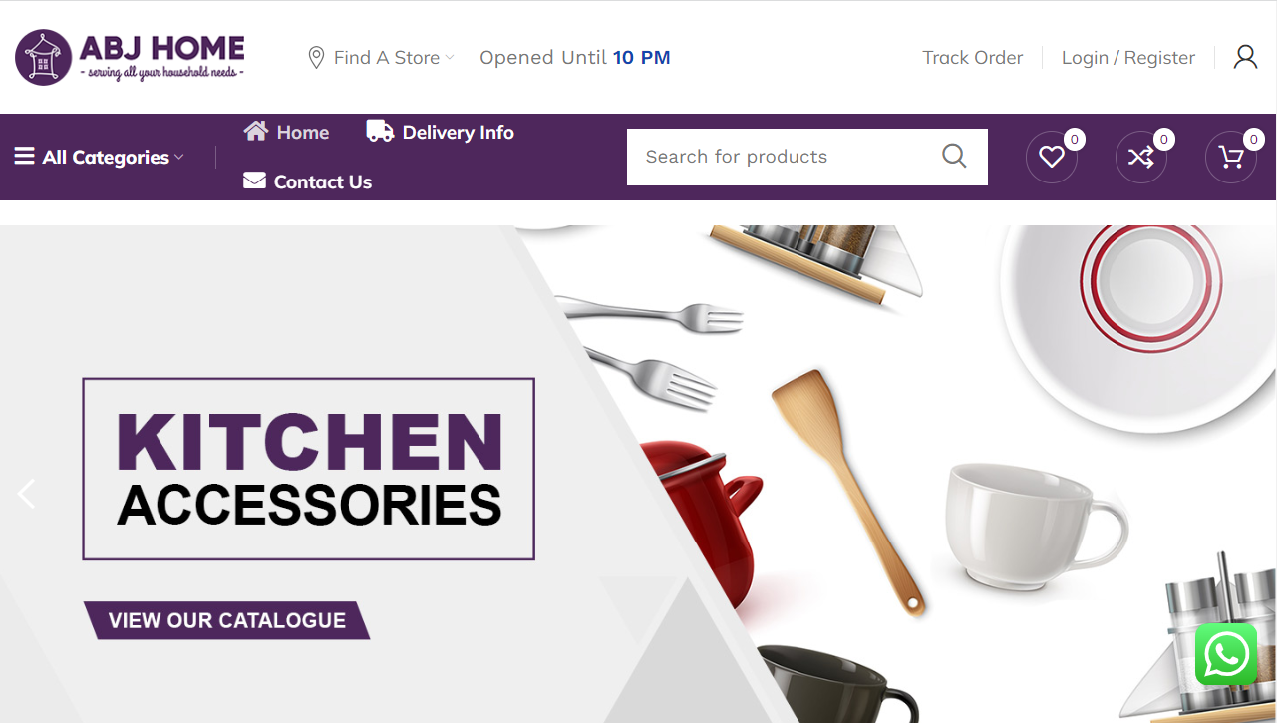This screenshot has width=1277, height=723.
Task: Open the Delivery Info menu item
Action: pyautogui.click(x=440, y=132)
